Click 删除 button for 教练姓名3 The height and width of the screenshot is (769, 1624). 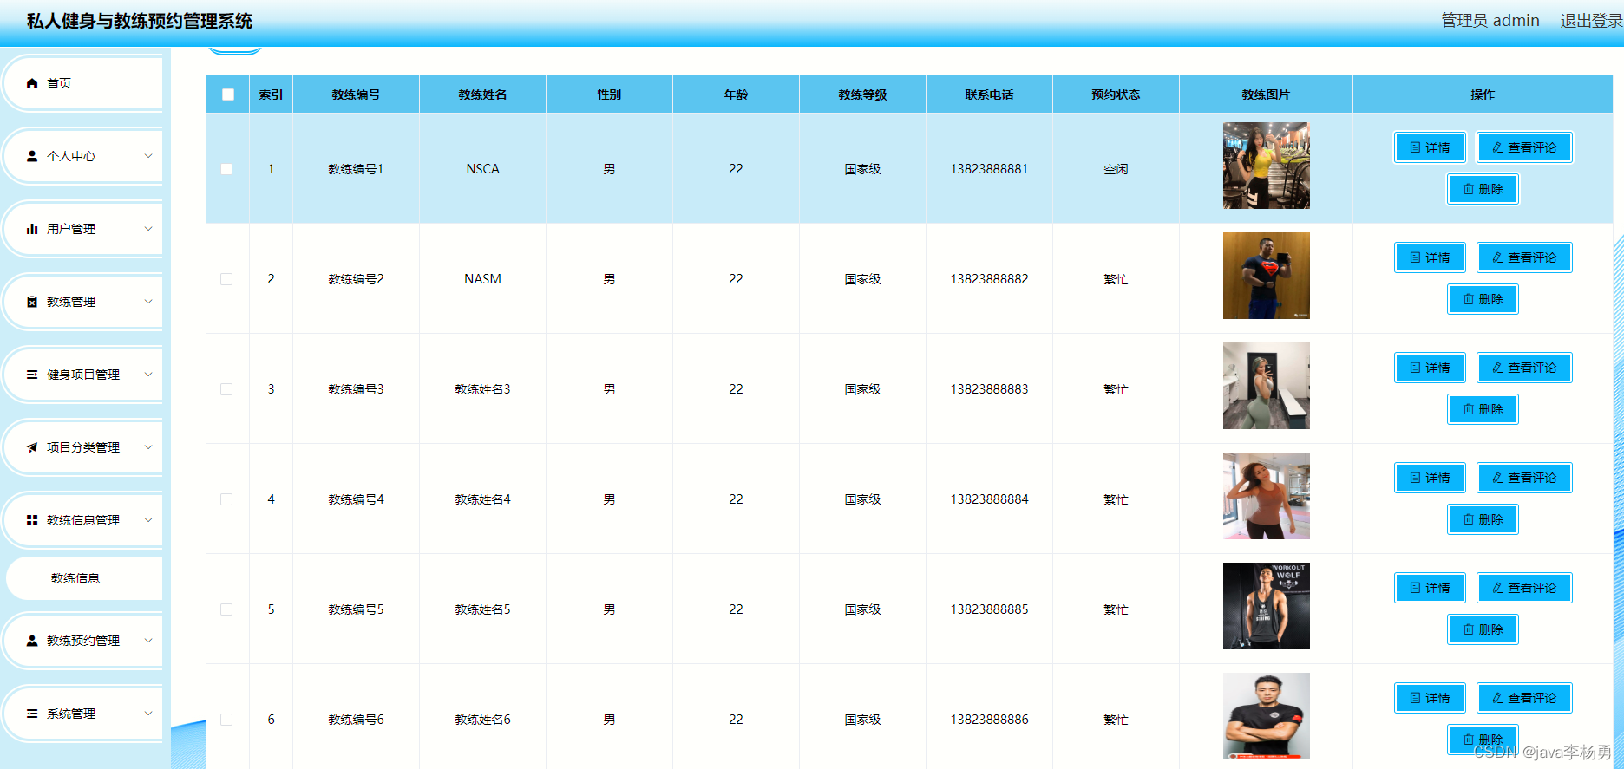point(1483,409)
